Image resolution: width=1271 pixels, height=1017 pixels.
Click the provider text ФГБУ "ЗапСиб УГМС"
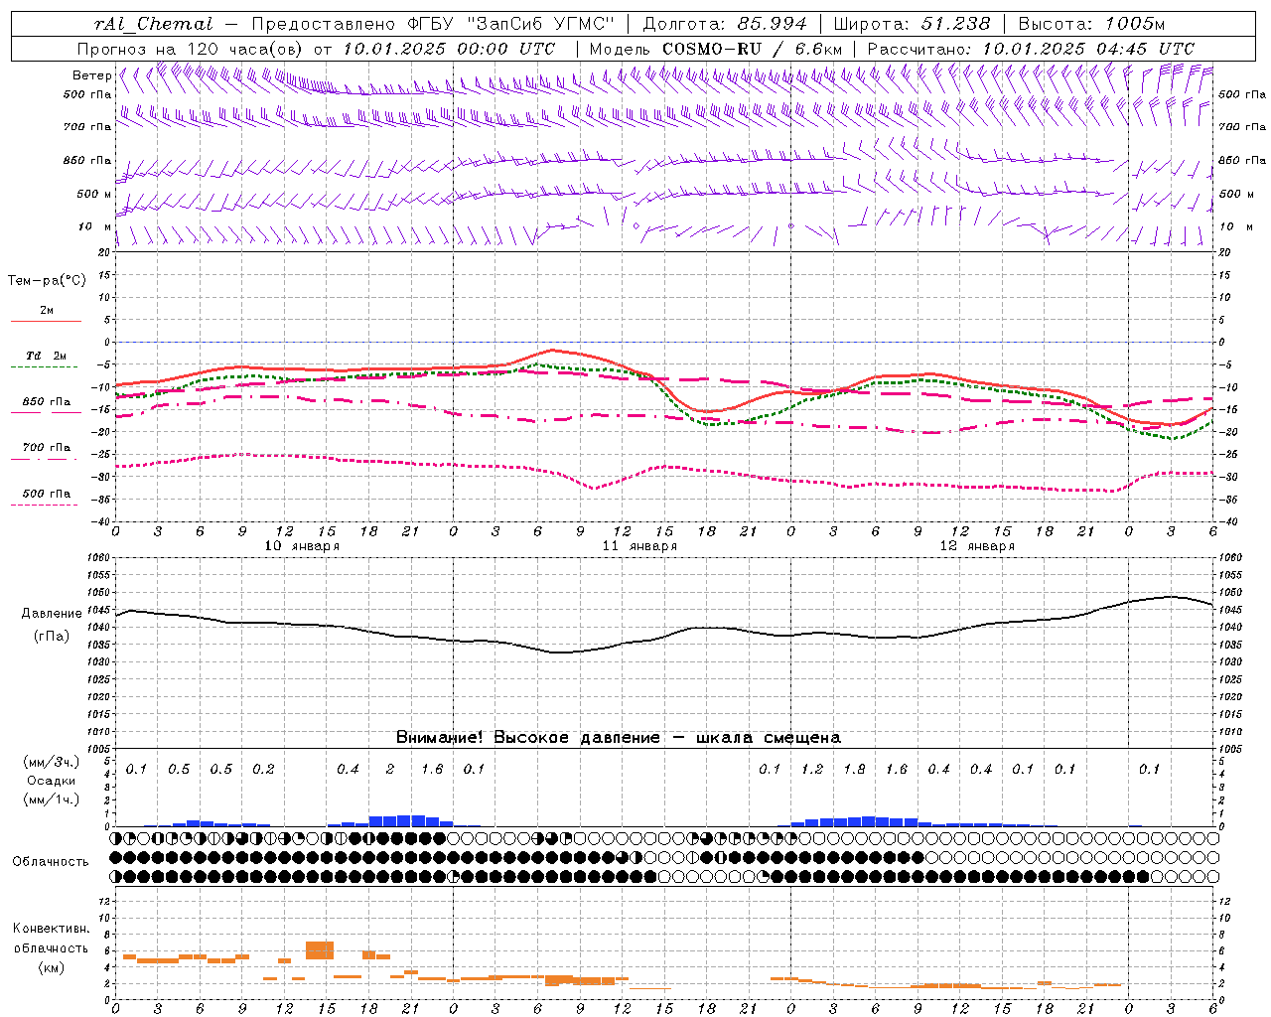click(x=510, y=24)
